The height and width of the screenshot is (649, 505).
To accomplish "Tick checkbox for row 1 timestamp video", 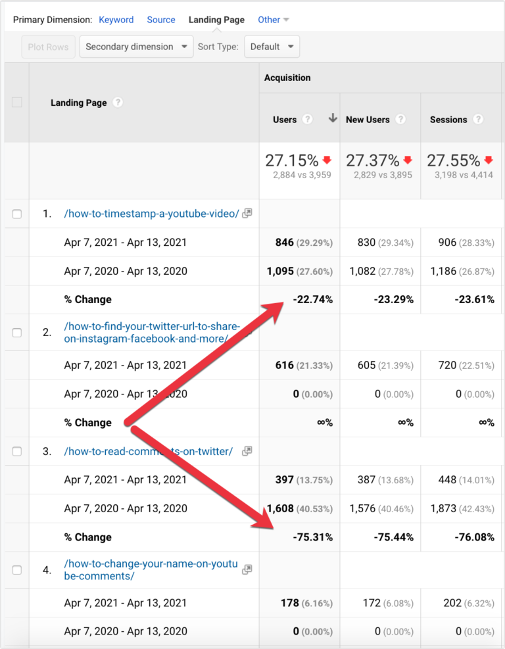I will click(17, 214).
